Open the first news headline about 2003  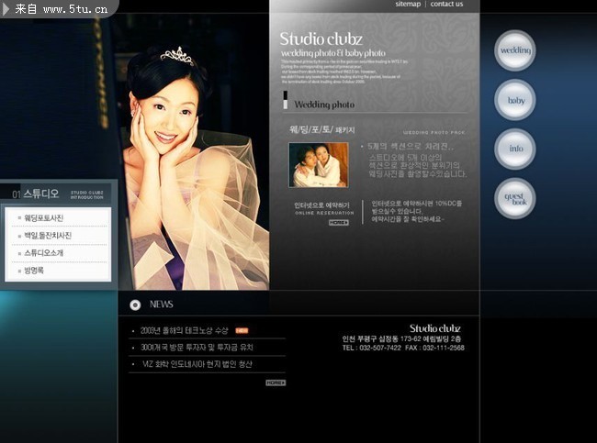pos(185,330)
